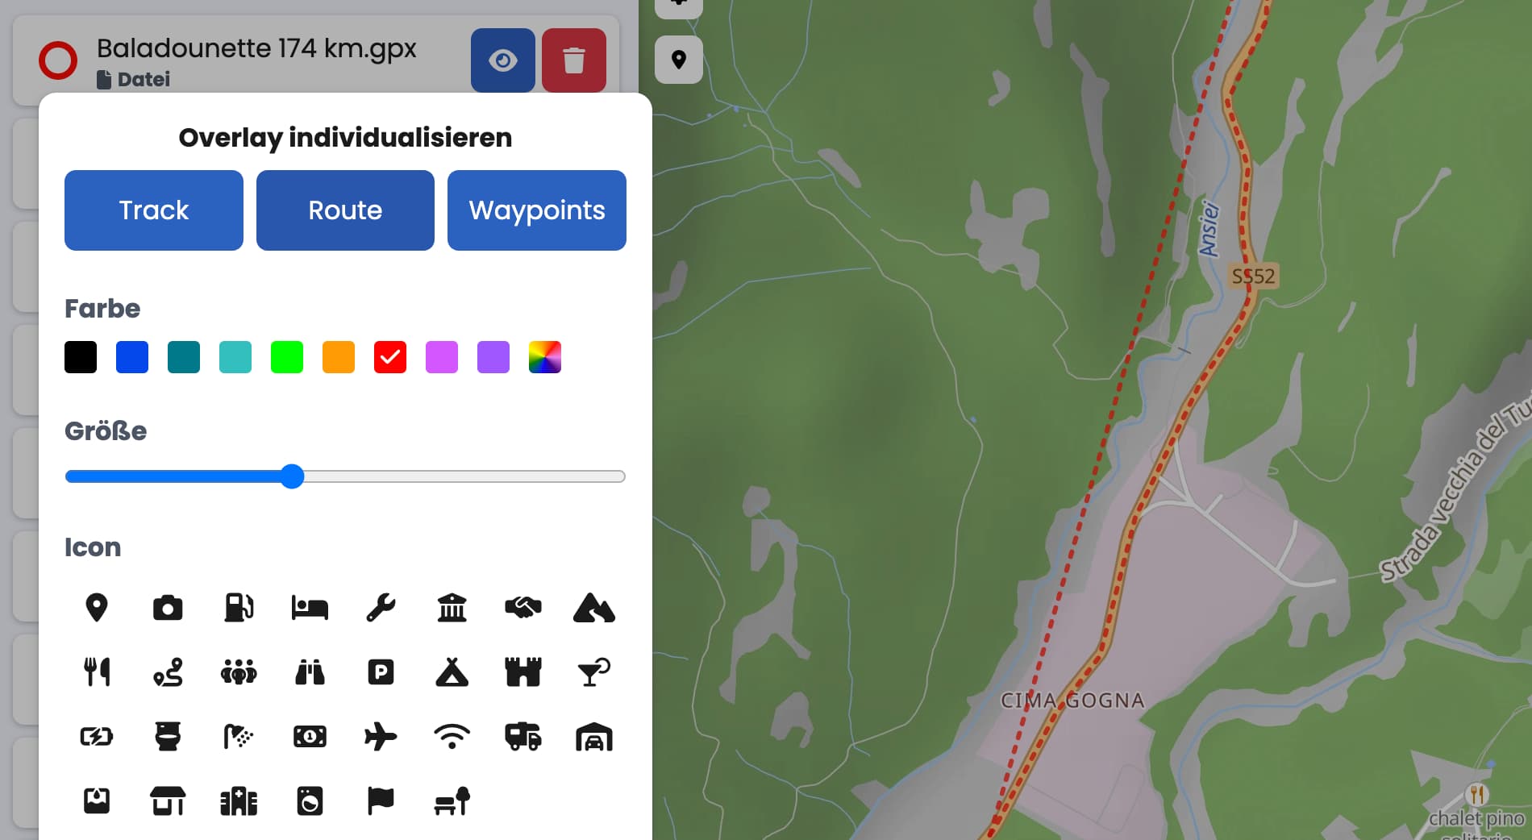Choose the gas pump icon
The height and width of the screenshot is (840, 1532).
[239, 608]
